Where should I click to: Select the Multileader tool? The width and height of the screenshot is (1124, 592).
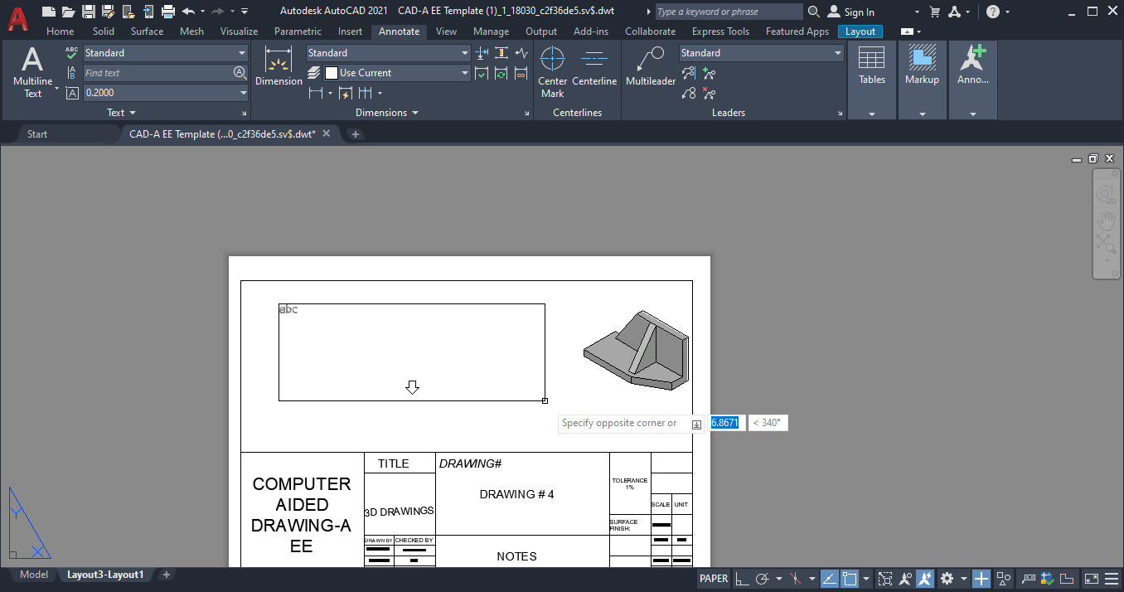click(x=650, y=66)
